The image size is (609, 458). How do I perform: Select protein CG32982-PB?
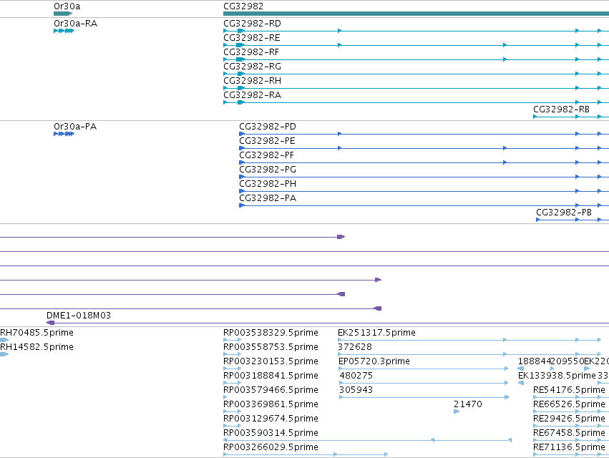click(564, 213)
